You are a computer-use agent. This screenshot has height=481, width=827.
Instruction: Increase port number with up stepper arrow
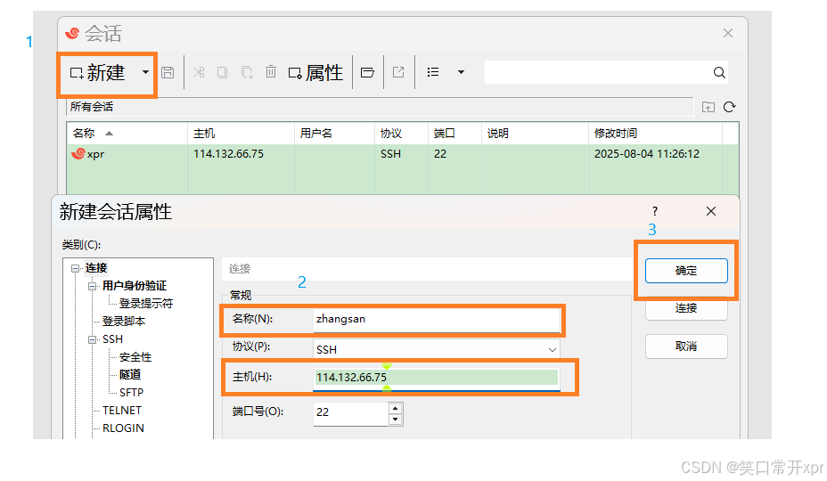[x=395, y=408]
